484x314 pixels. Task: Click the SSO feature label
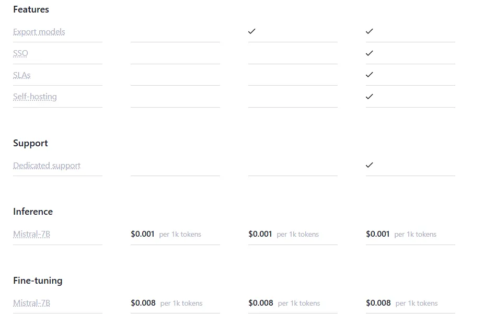pyautogui.click(x=20, y=53)
